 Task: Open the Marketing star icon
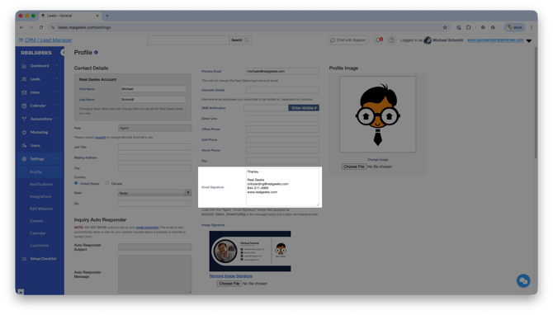click(24, 133)
